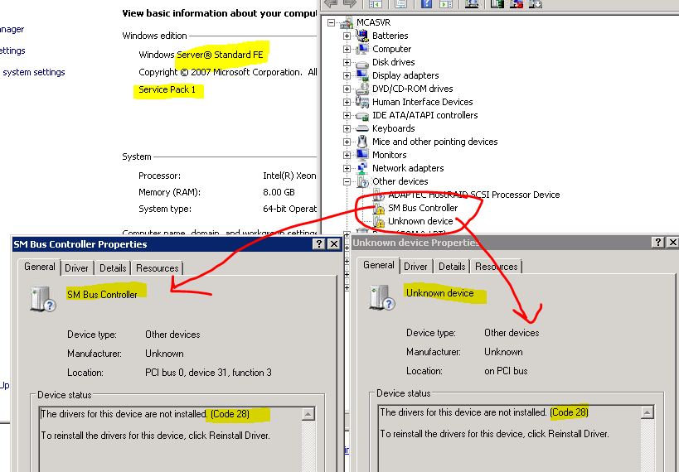Click 'PCI bus 0, device 31, function 3' location text
The width and height of the screenshot is (679, 472).
point(208,373)
